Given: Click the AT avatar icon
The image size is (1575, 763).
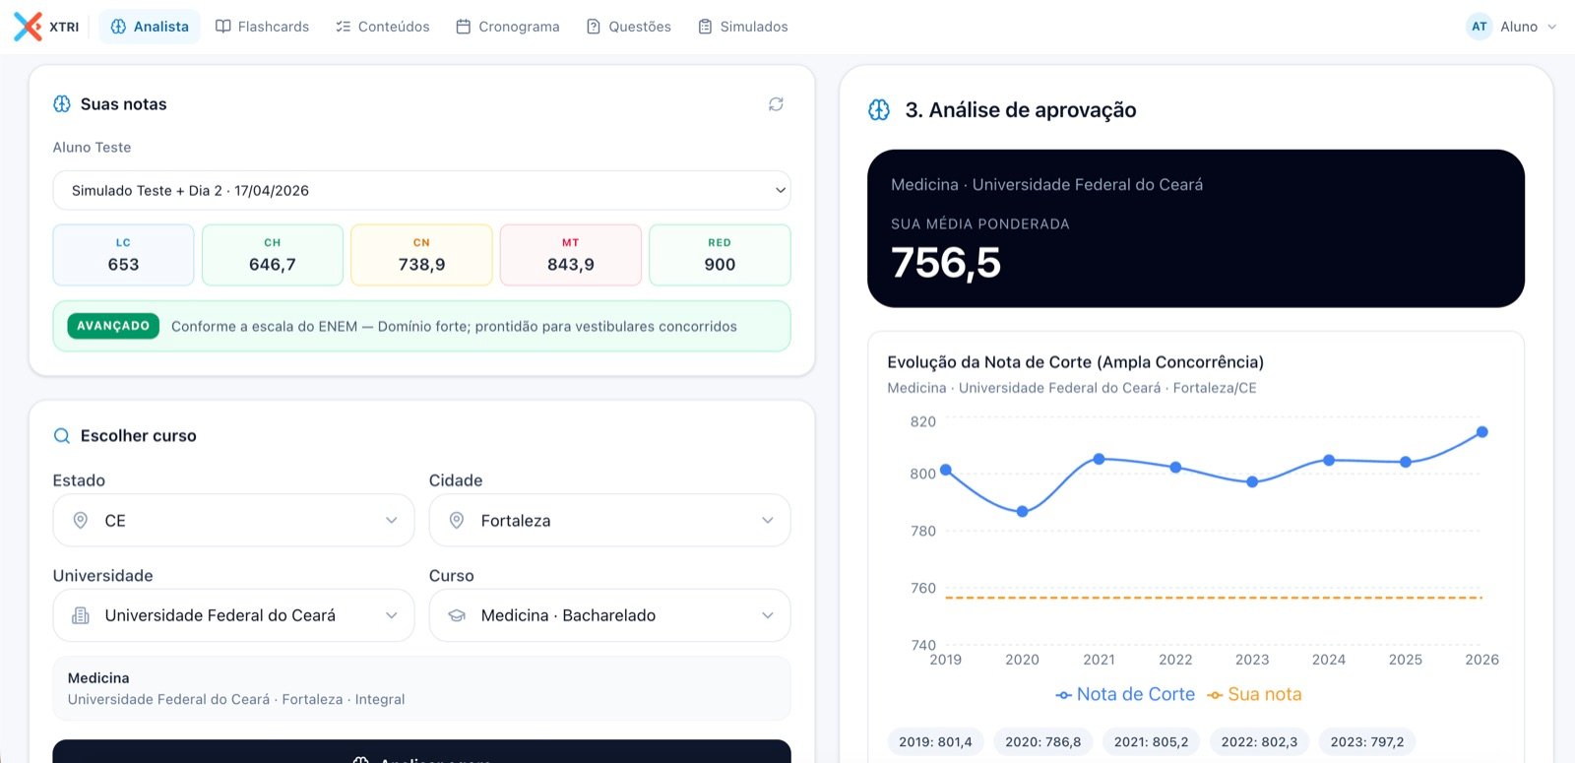Looking at the screenshot, I should [x=1480, y=27].
